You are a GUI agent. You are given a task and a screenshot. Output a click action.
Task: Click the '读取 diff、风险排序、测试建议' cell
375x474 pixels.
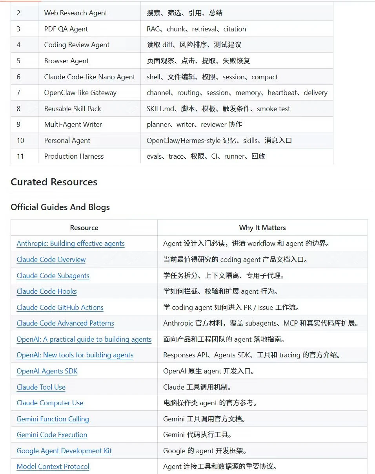[237, 45]
